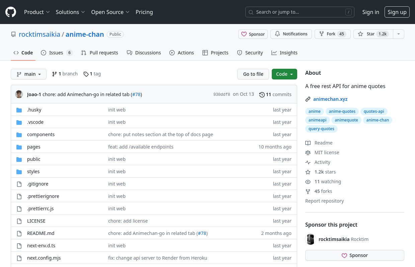Open the .prettierrc.js file
Screen dimensions: 415x267
tap(40, 209)
